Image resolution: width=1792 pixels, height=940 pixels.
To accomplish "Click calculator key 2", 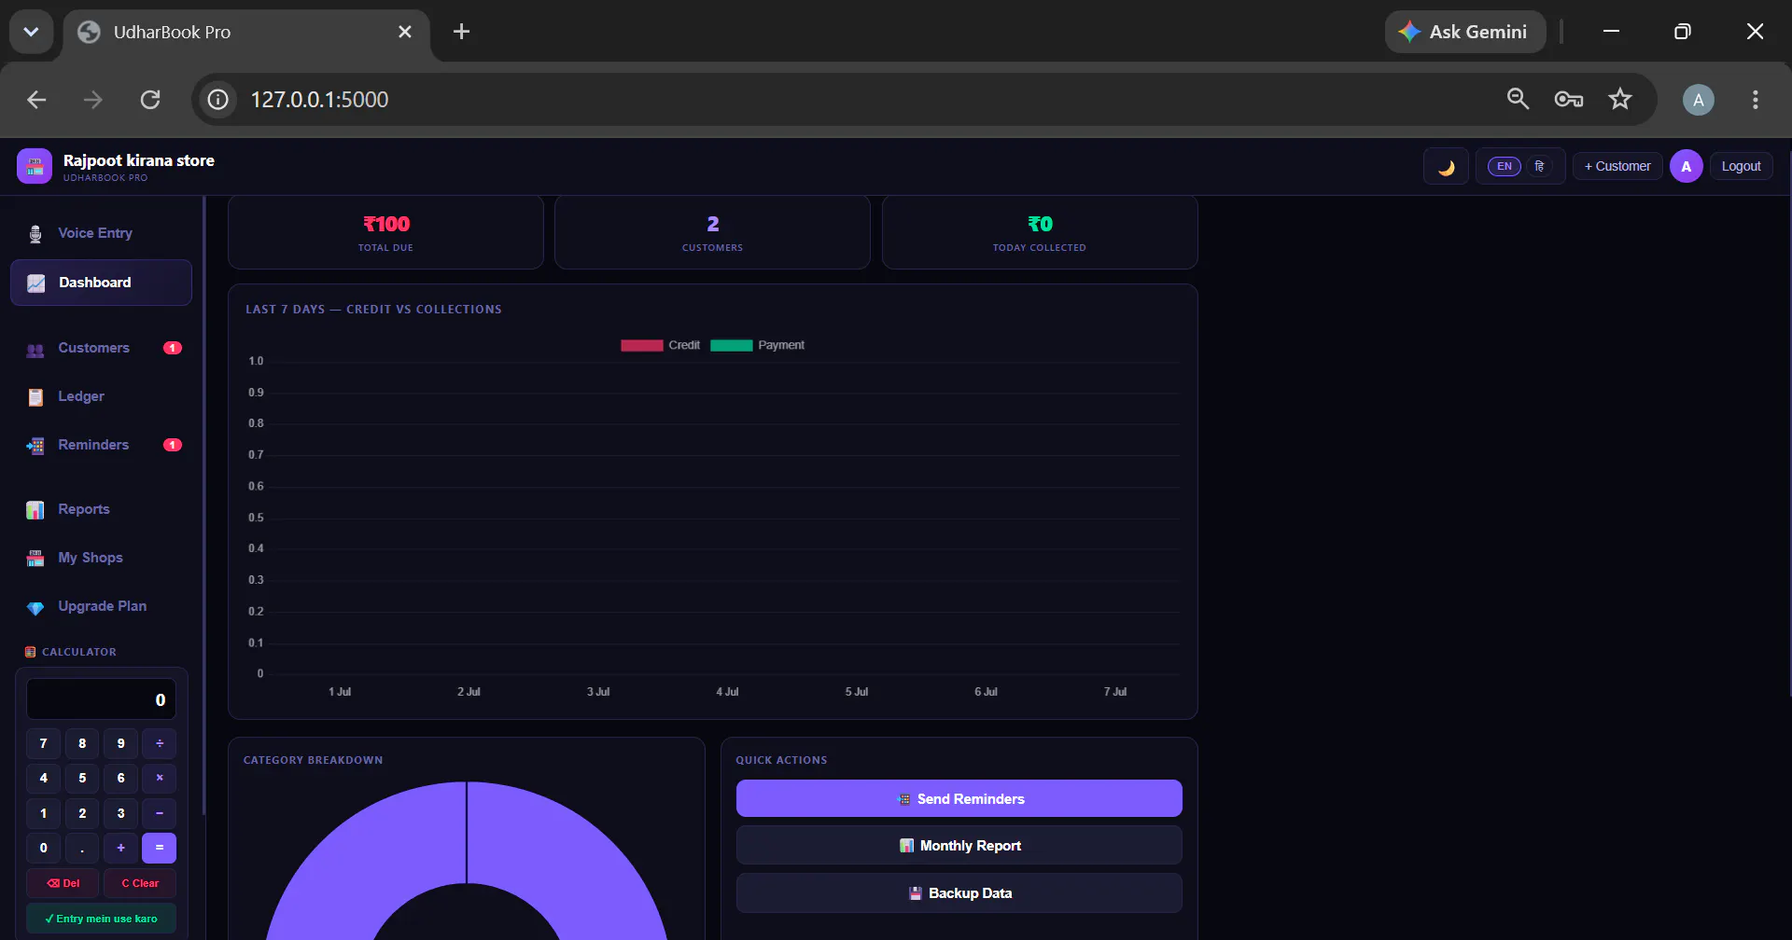I will tap(82, 813).
